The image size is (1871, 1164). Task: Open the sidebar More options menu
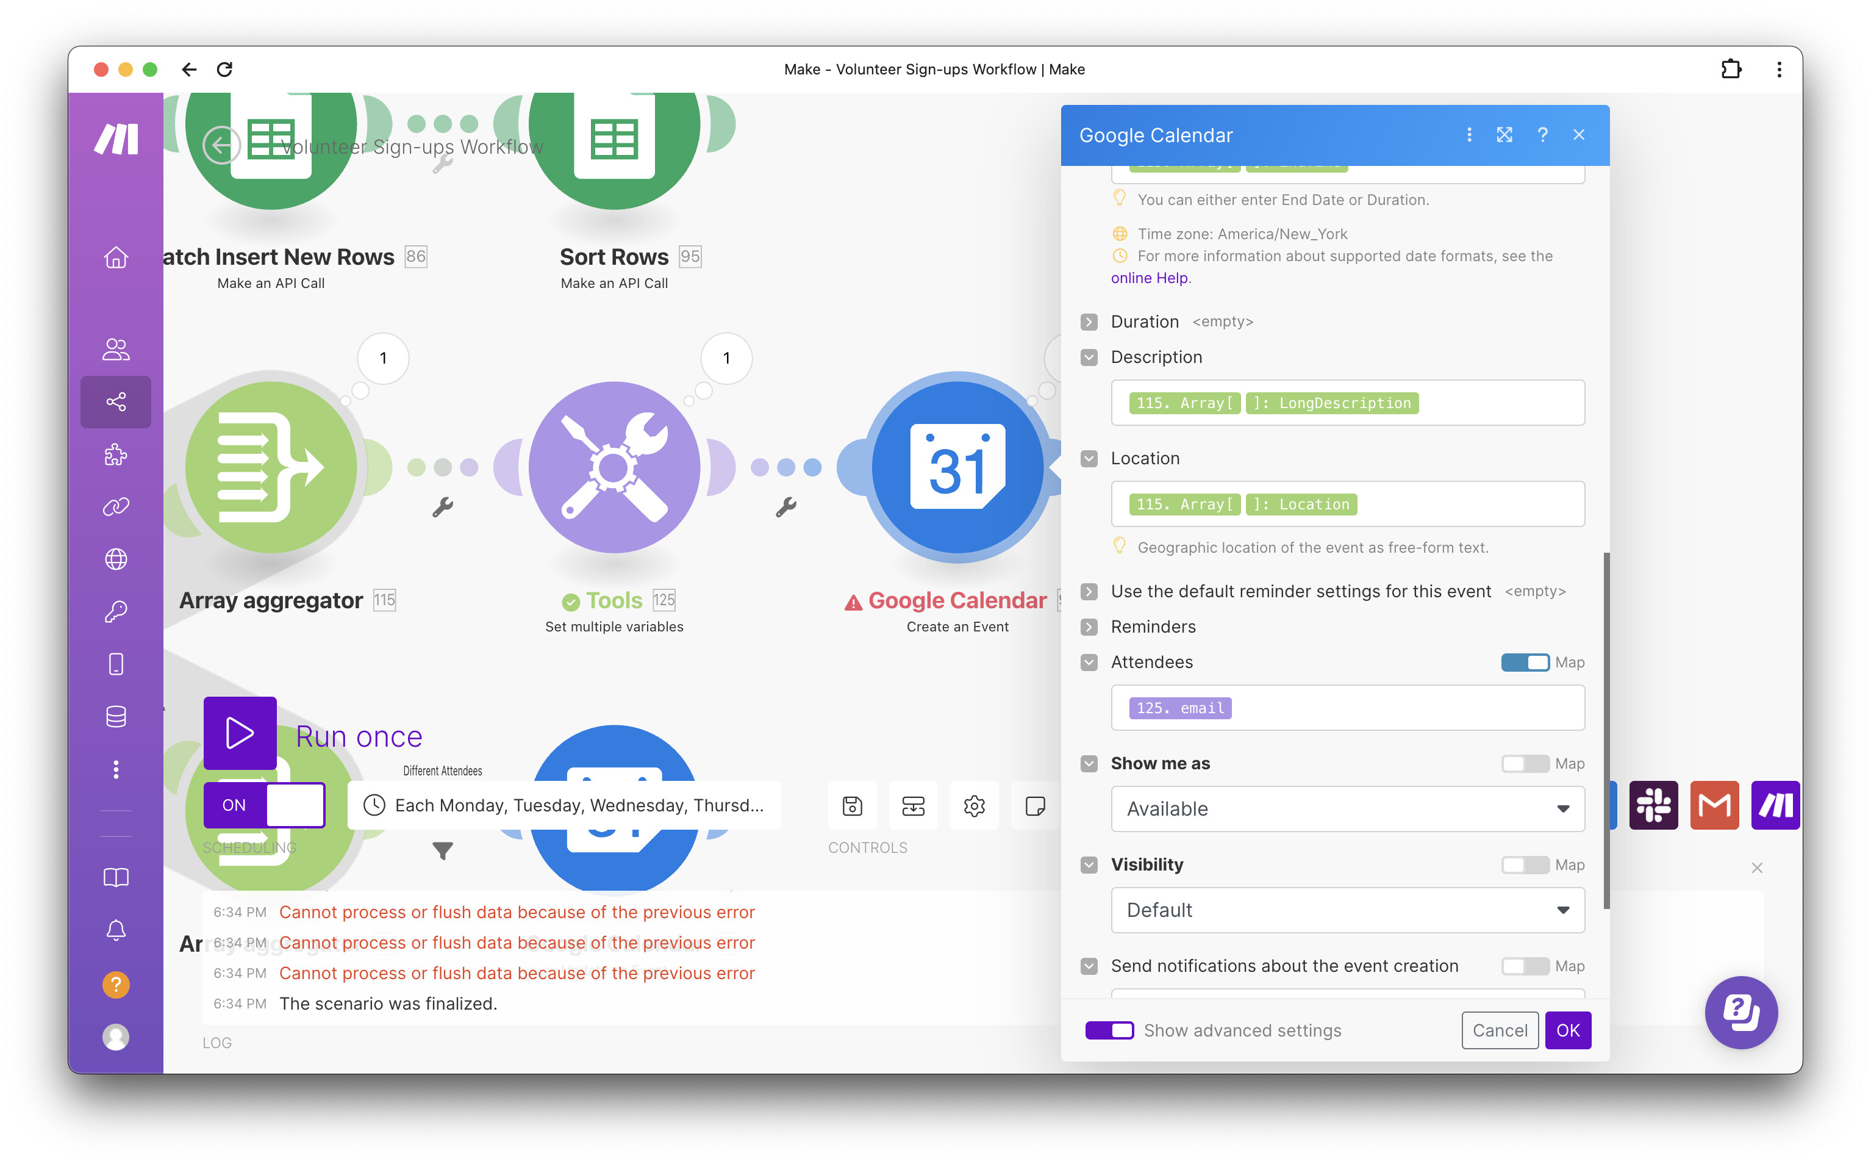pyautogui.click(x=115, y=769)
